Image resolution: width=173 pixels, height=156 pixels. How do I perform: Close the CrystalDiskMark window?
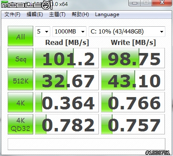162,3
